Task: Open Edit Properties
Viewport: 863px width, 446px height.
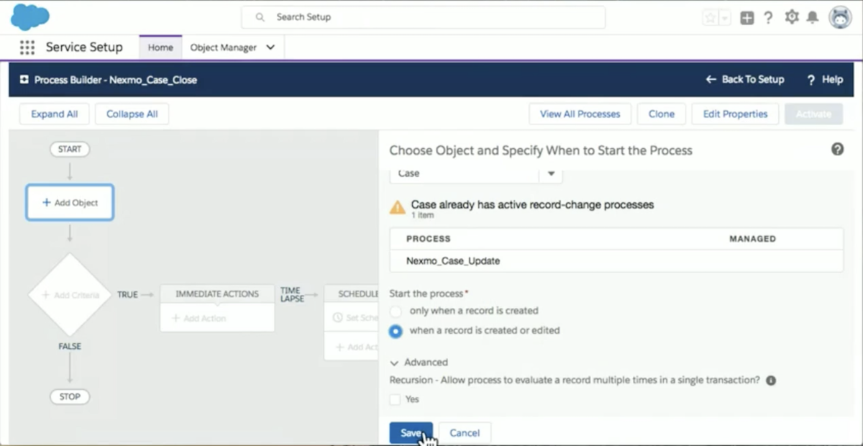Action: click(735, 114)
